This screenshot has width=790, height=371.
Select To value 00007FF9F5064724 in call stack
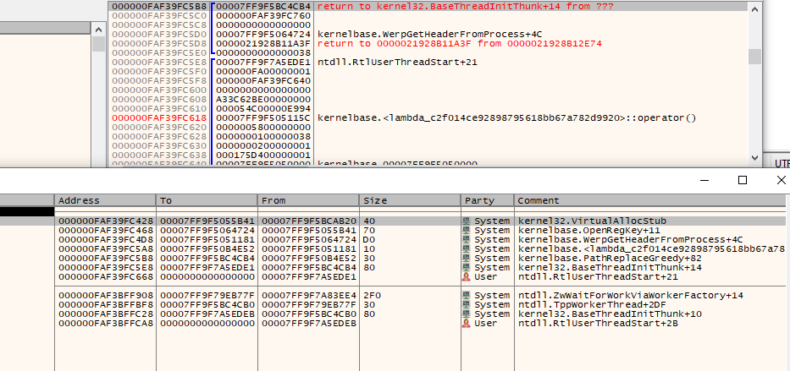[x=208, y=230]
